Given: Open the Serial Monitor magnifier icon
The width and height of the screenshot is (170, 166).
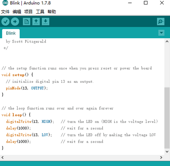Looking at the screenshot, I should pyautogui.click(x=161, y=22).
